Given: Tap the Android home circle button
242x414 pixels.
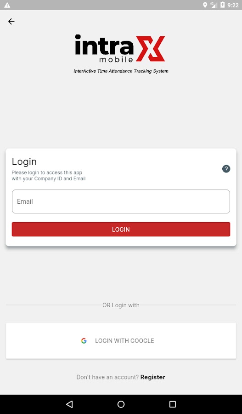Looking at the screenshot, I should pyautogui.click(x=121, y=404).
